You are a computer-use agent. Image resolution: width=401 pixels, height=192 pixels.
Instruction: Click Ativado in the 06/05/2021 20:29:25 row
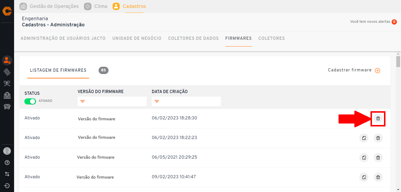32,157
